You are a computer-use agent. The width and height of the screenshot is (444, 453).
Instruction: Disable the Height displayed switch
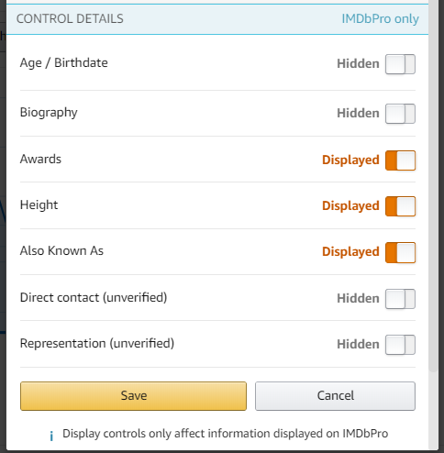point(400,206)
